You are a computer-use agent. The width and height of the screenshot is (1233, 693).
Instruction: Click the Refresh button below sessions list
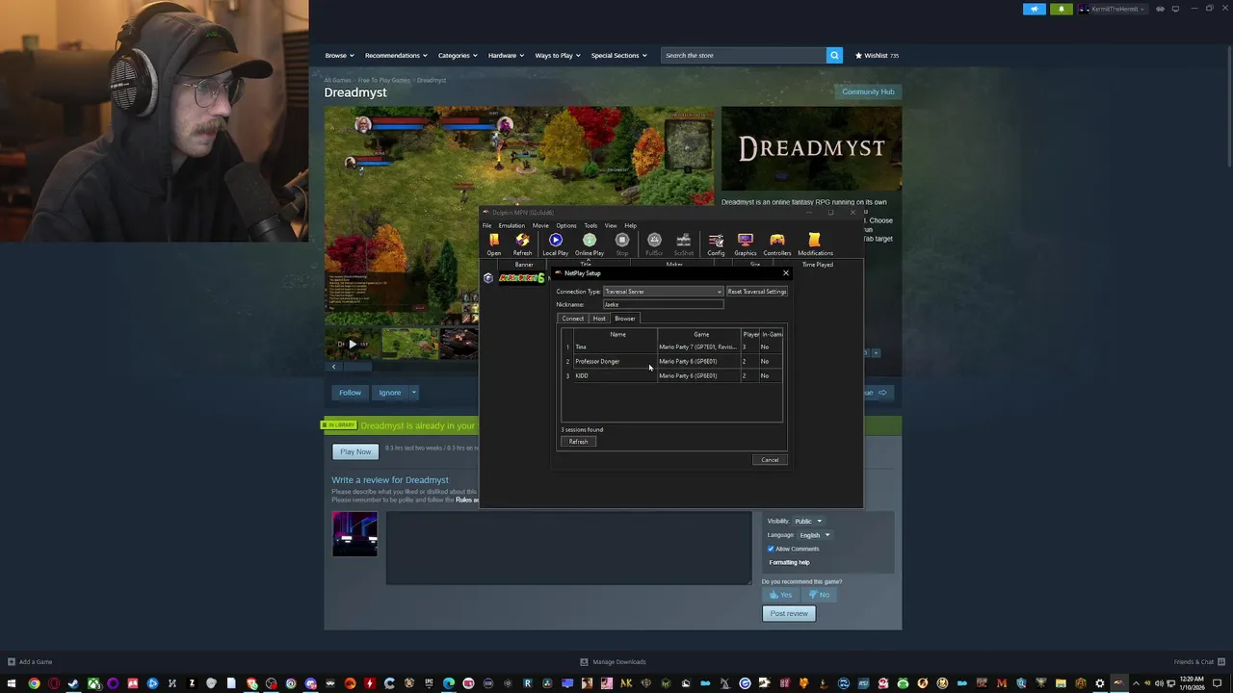click(x=578, y=442)
